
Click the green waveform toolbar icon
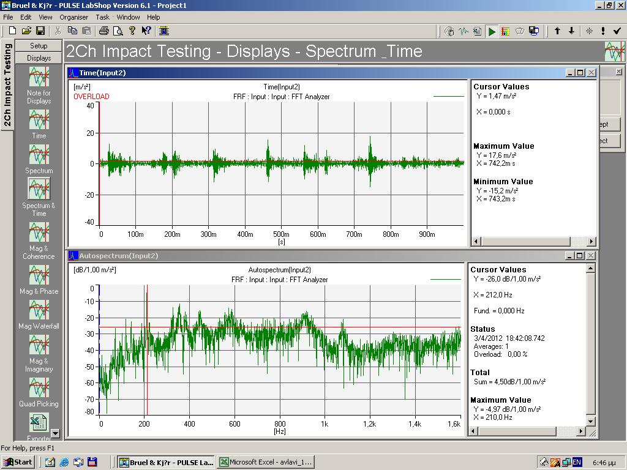464,31
